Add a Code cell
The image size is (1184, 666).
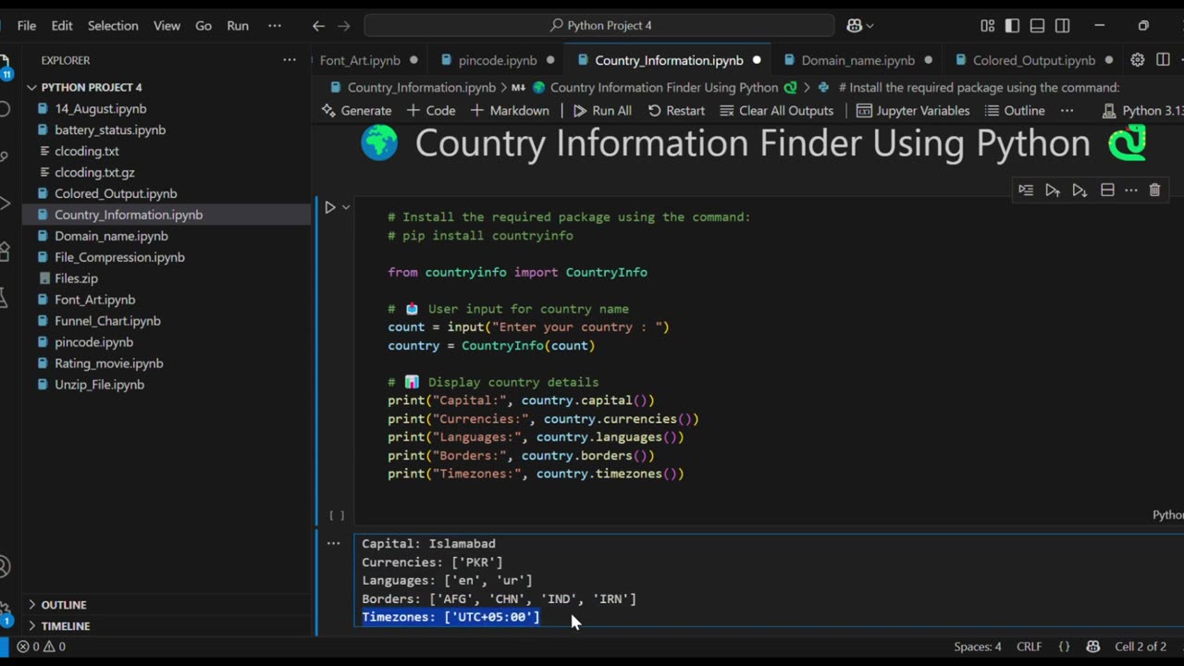(431, 110)
